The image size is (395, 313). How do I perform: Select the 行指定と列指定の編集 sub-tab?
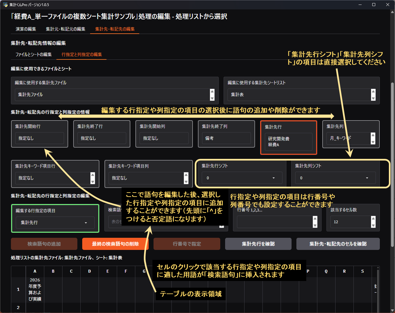tap(82, 55)
